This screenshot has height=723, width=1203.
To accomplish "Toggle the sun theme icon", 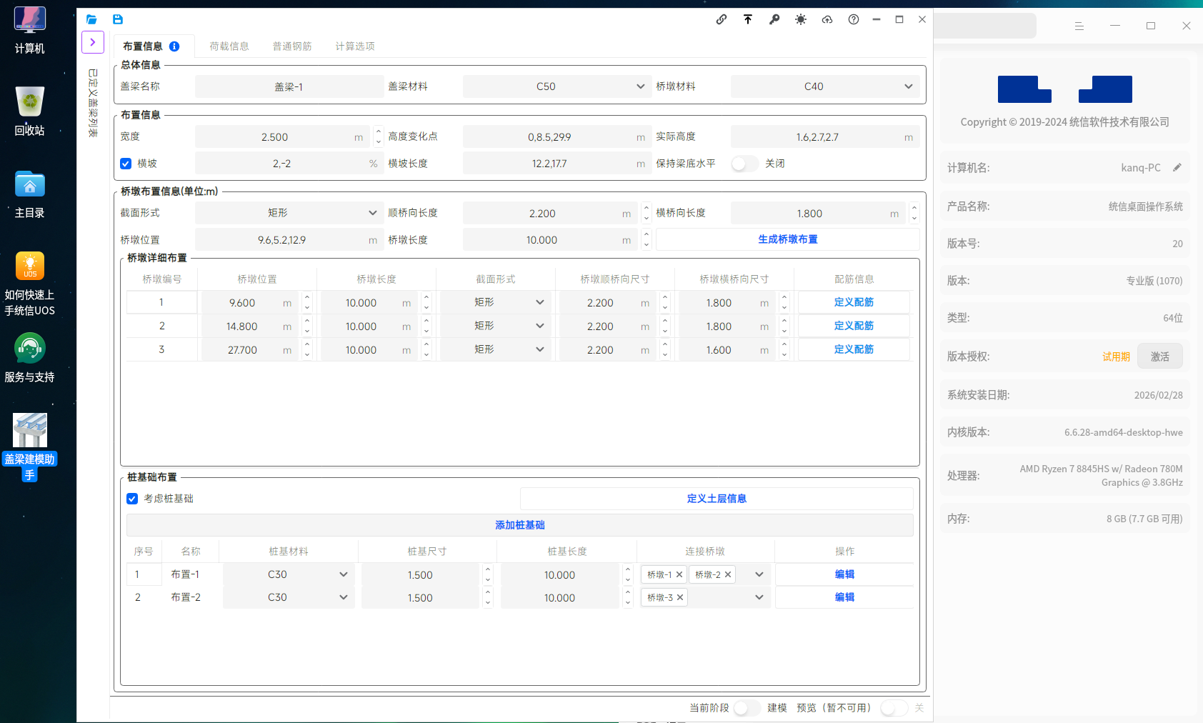I will [801, 19].
